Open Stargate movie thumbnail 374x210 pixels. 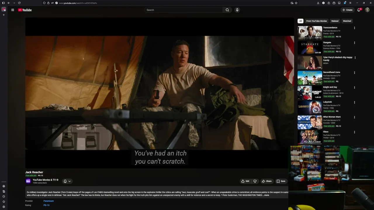coord(310,48)
